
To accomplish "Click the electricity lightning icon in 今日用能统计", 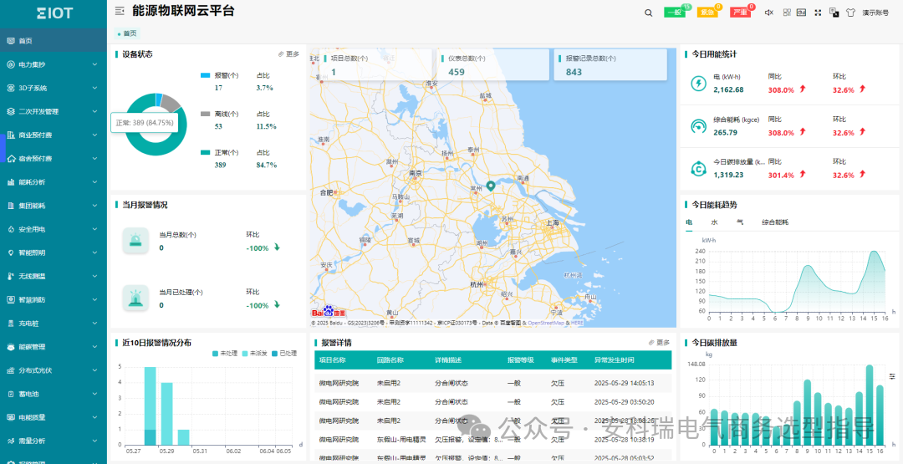I will click(698, 84).
